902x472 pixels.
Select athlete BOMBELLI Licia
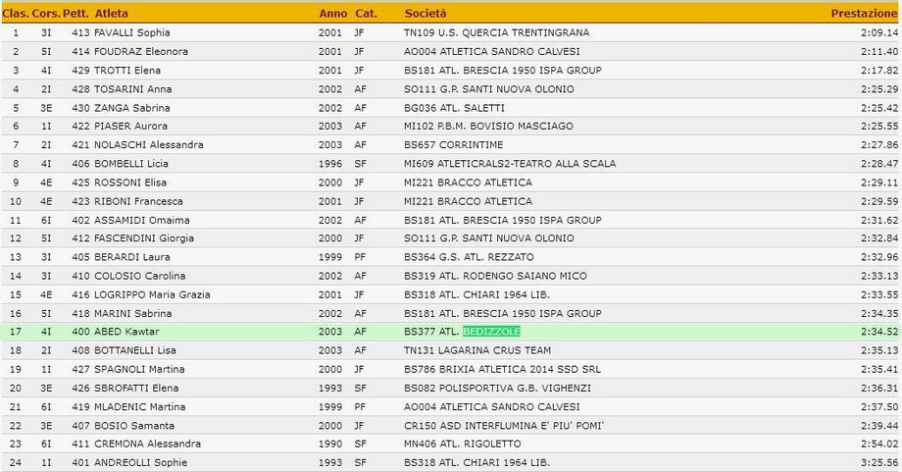(x=131, y=164)
